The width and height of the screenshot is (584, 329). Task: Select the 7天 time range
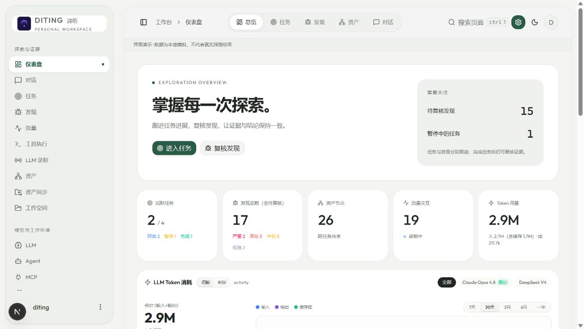point(472,307)
